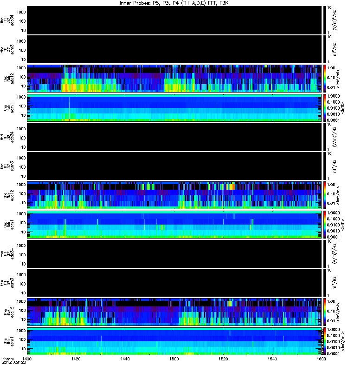Click the the fbk scm1 y-axis label
This screenshot has height=372, width=348.
(x=9, y=341)
